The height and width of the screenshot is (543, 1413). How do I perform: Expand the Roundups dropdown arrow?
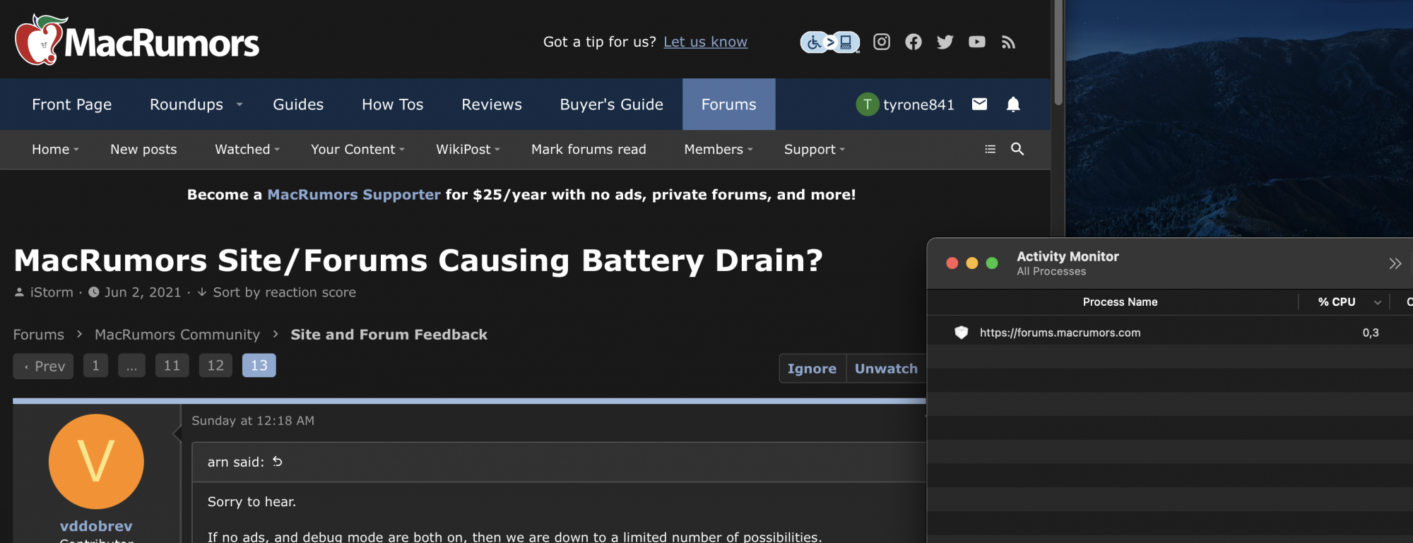(x=240, y=105)
